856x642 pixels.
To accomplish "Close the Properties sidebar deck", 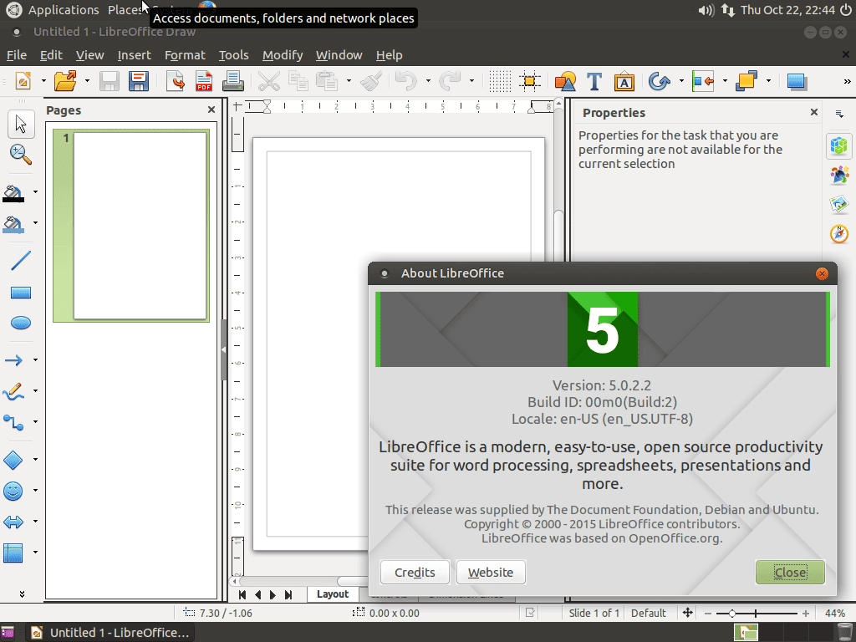I will pos(814,112).
